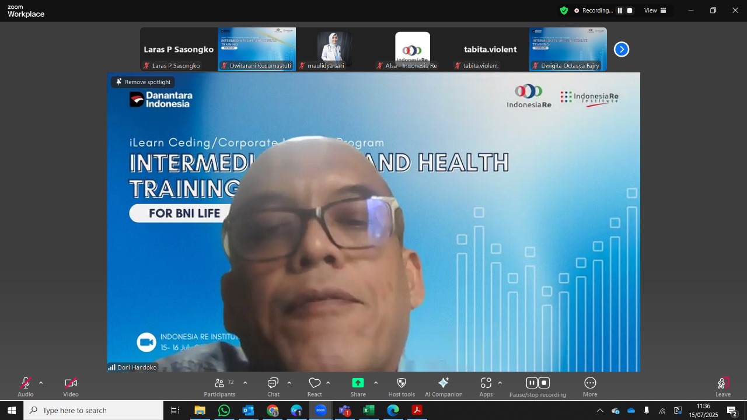Open Windows Start menu
The width and height of the screenshot is (747, 420).
tap(12, 411)
